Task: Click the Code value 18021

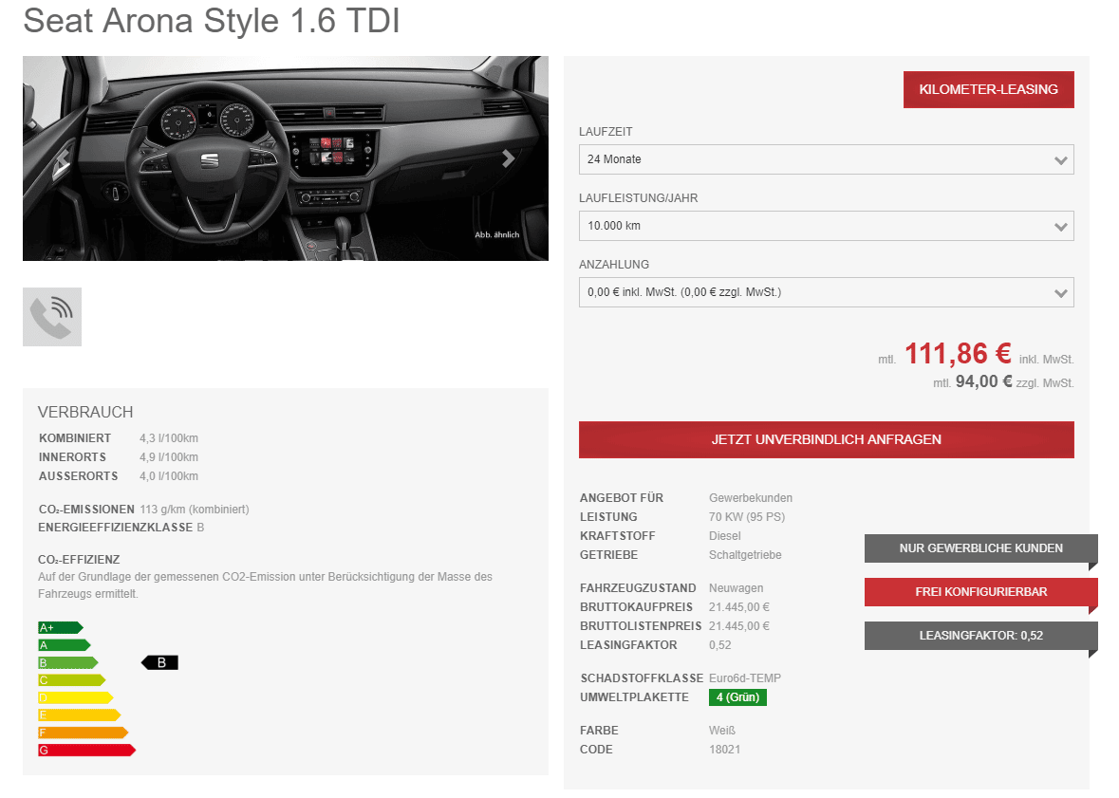Action: click(x=724, y=750)
